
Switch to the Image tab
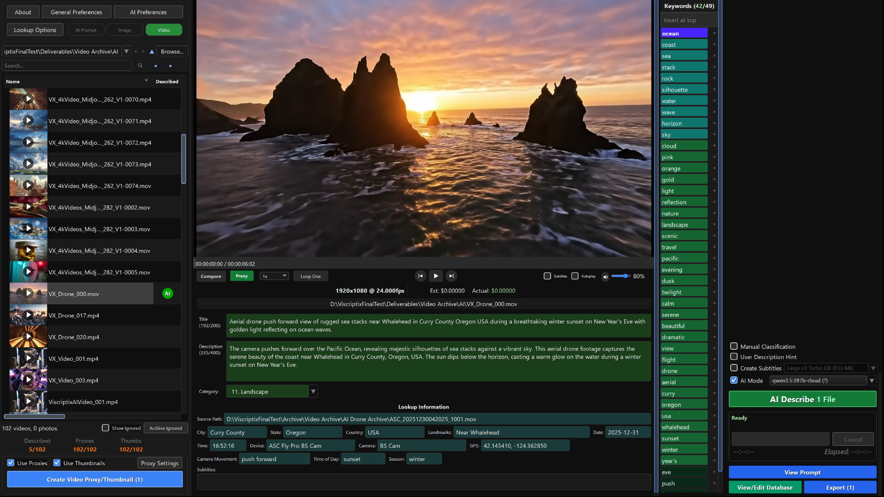(125, 29)
